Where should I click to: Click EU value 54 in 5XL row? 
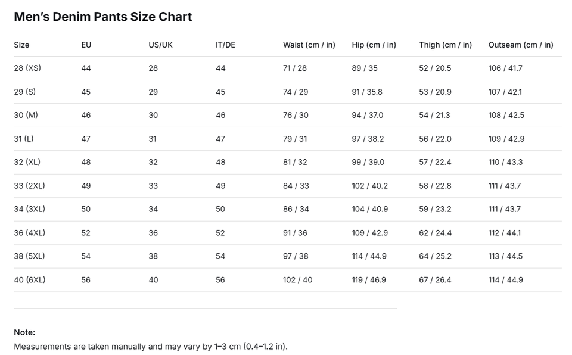point(86,256)
